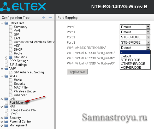Open the Wi-Fi Advanced page
The height and width of the screenshot is (129, 154).
20,95
